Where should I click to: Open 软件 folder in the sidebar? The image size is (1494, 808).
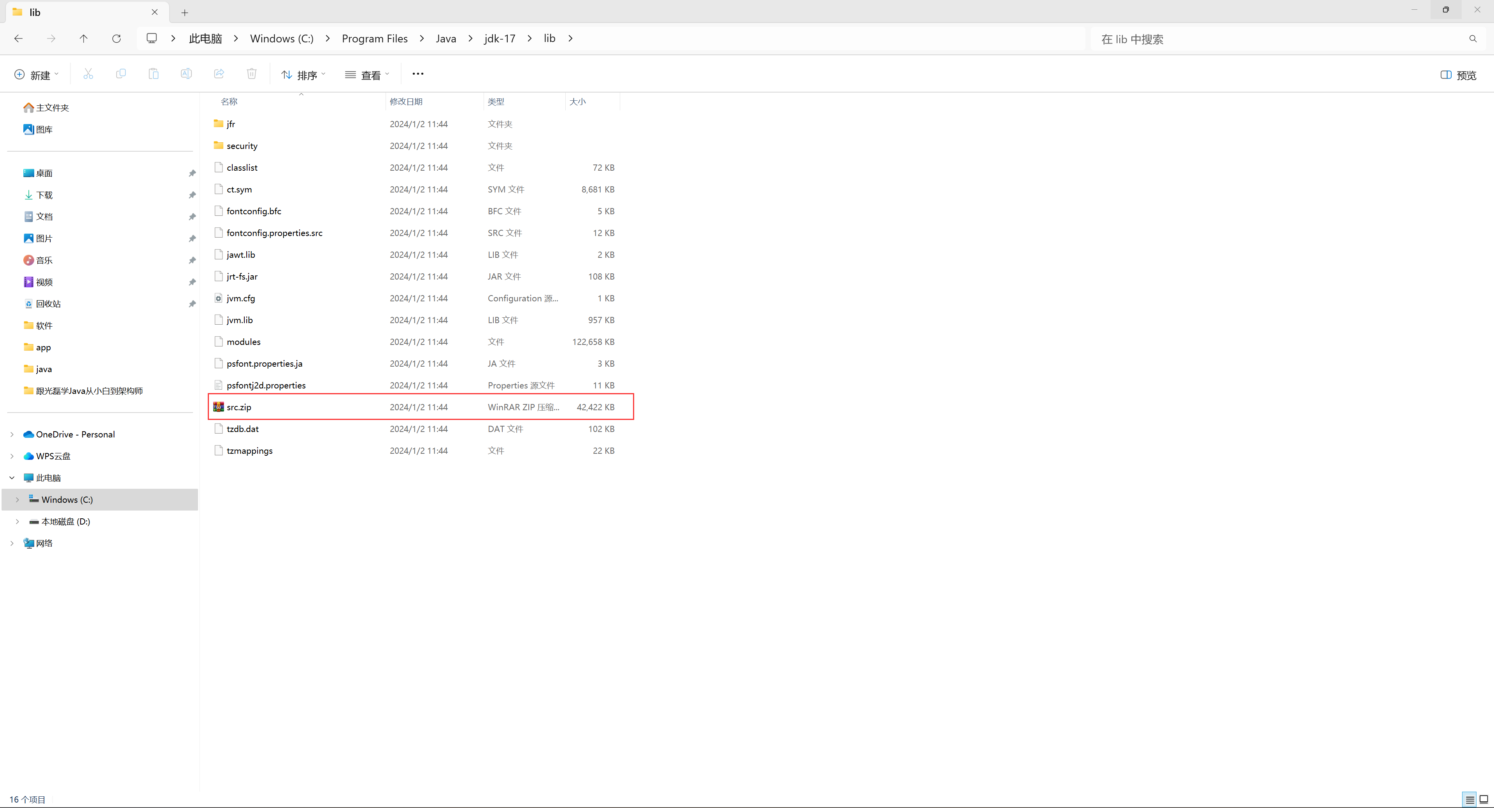click(x=44, y=326)
